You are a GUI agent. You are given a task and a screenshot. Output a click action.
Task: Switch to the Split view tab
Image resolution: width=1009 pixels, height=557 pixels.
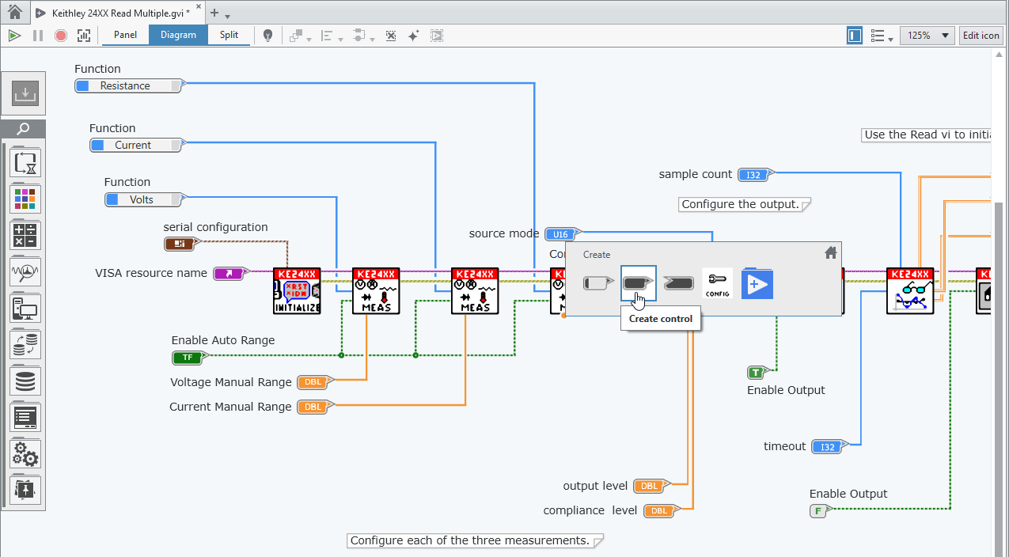229,35
